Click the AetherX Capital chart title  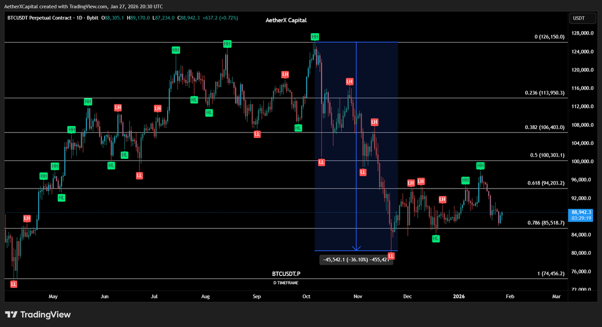(286, 21)
